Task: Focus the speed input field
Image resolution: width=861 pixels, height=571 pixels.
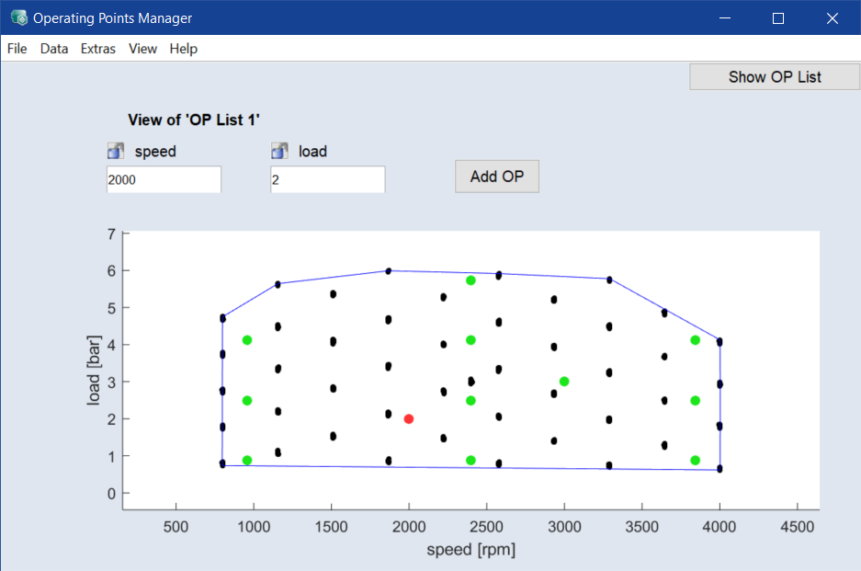Action: tap(164, 180)
